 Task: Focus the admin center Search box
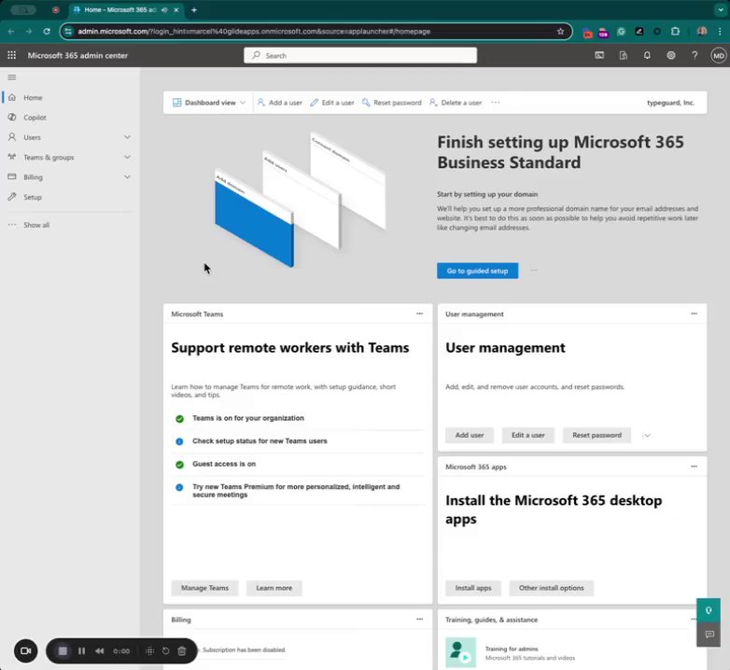coord(360,55)
